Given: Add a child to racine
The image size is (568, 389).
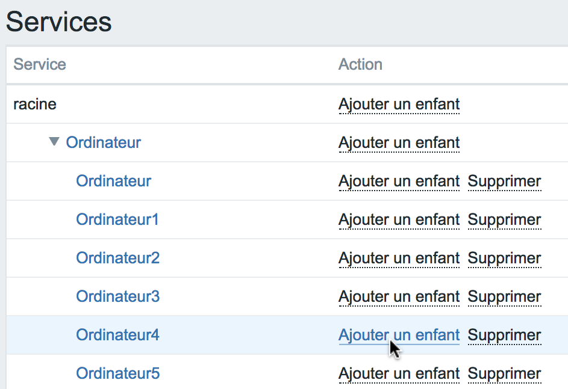Looking at the screenshot, I should pyautogui.click(x=399, y=105).
